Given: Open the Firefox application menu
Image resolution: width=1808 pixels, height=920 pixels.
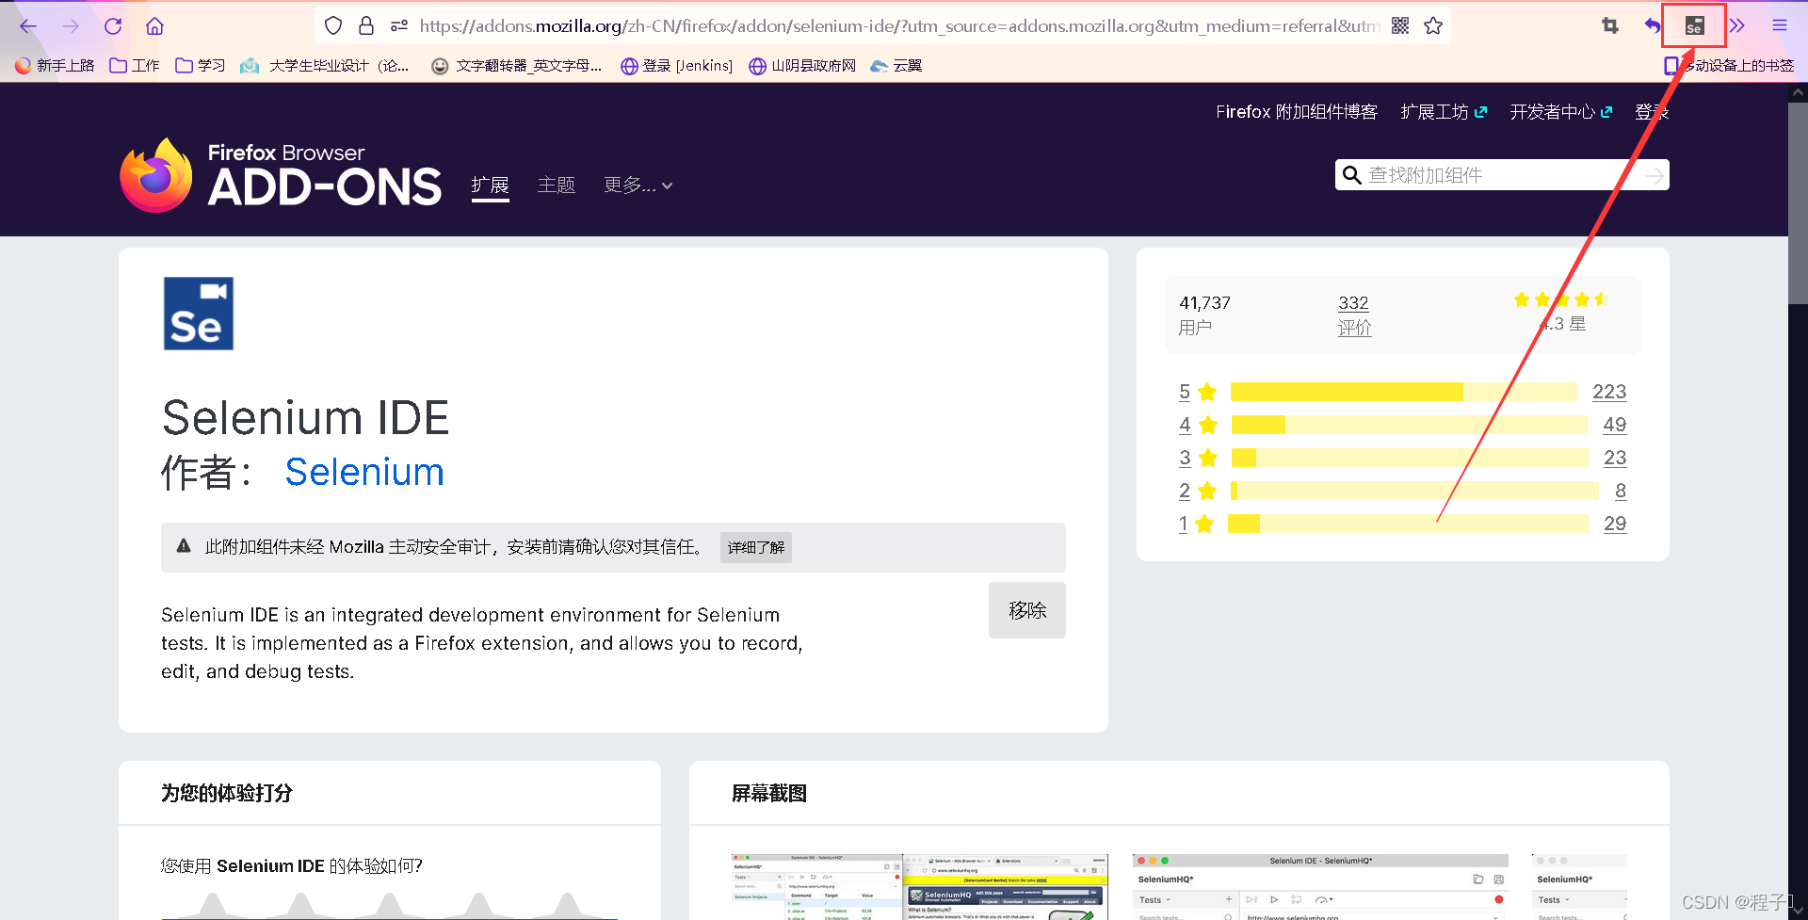Looking at the screenshot, I should tap(1780, 25).
